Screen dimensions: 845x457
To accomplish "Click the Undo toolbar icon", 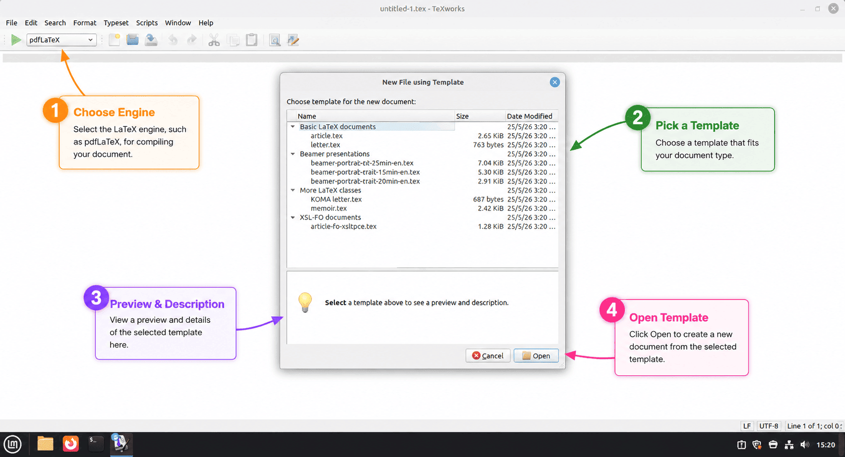I will pos(173,40).
